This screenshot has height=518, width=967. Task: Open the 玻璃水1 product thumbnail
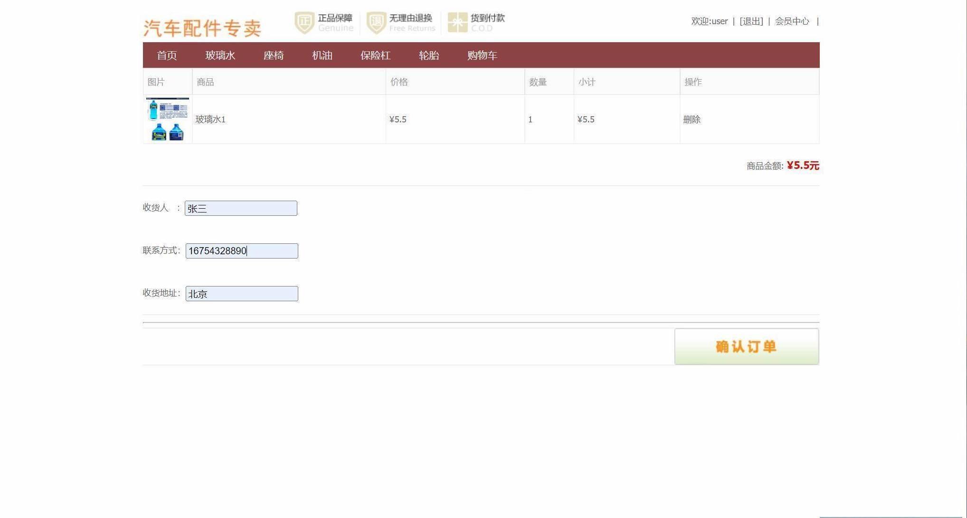[167, 119]
